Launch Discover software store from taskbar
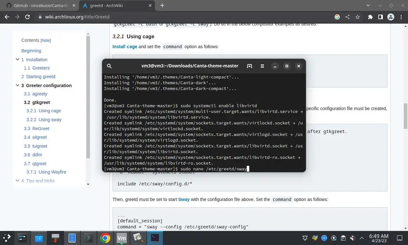The image size is (408, 245). point(39,238)
